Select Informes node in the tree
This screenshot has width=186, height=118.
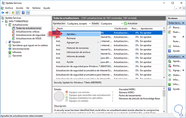17,52
